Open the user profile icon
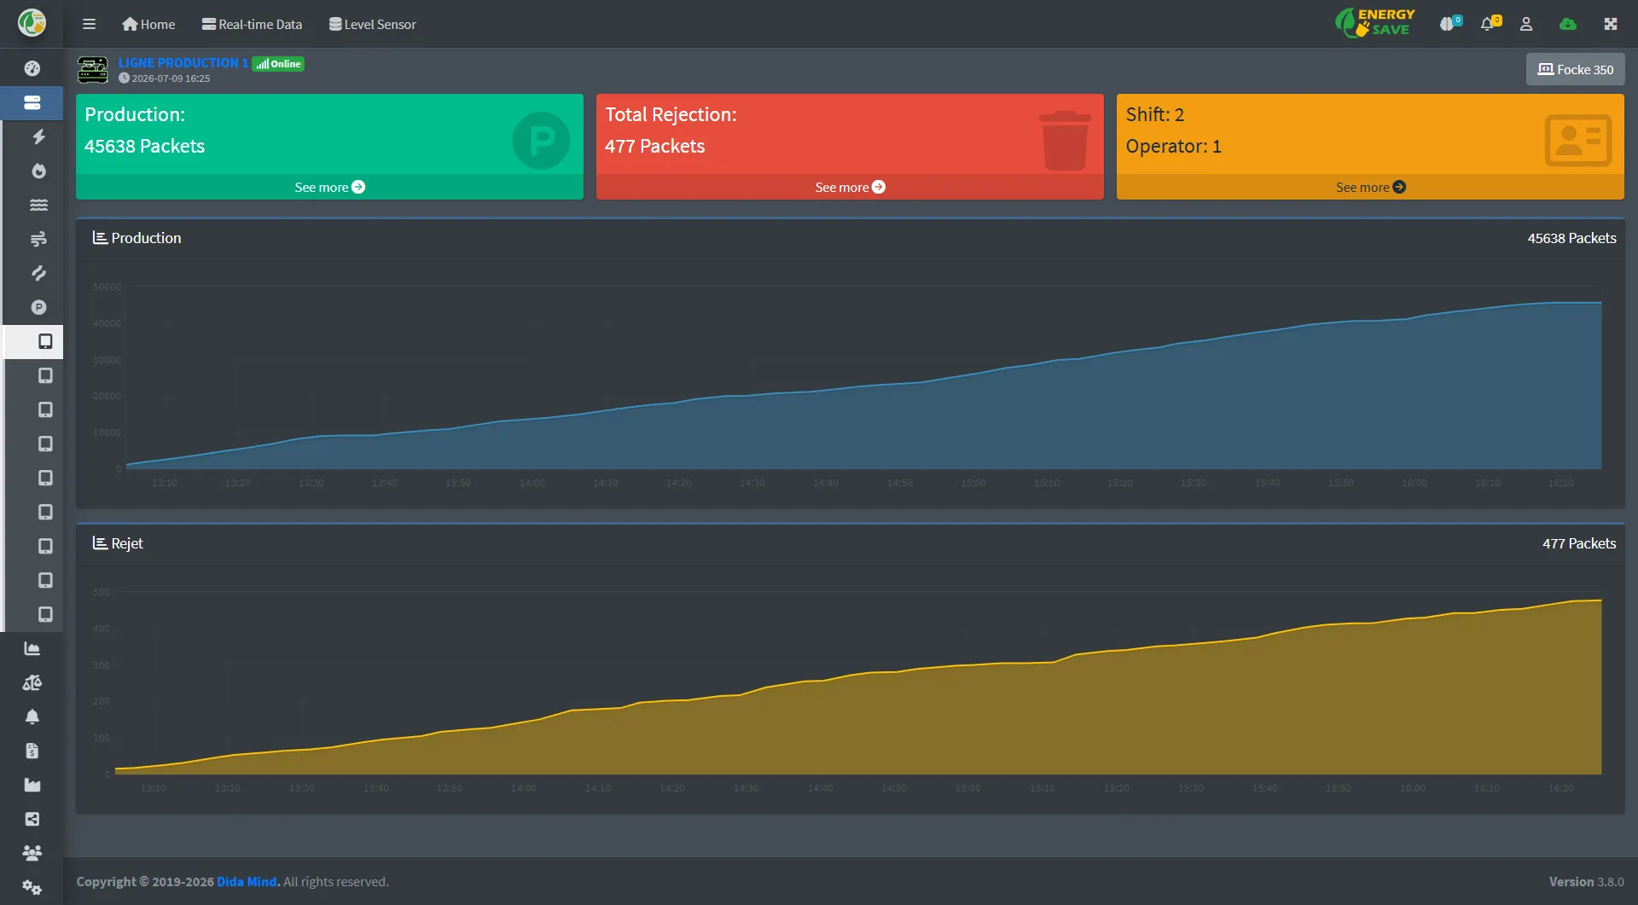 [x=1526, y=24]
